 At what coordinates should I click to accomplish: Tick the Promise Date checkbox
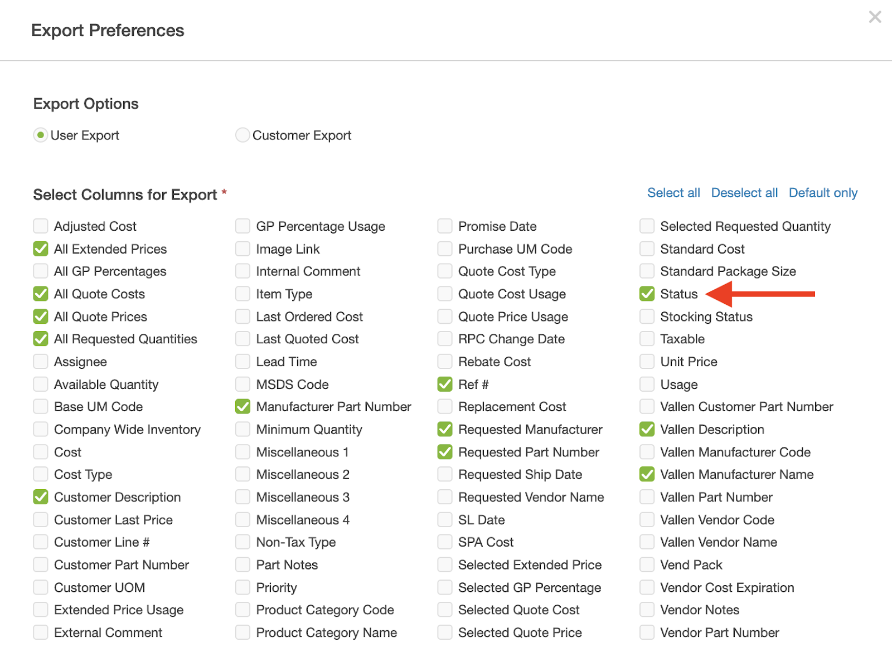coord(445,226)
